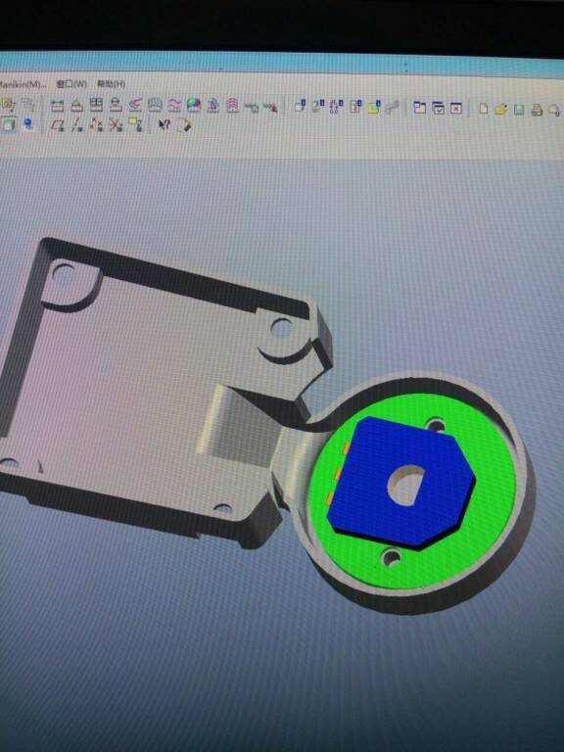Click the grey arched section analysis icon
This screenshot has height=752, width=564.
155,105
